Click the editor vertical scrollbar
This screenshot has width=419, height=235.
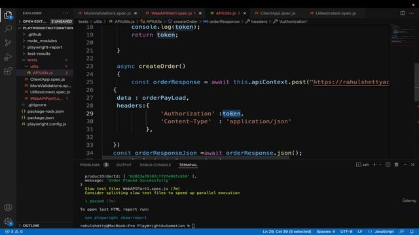[x=416, y=82]
